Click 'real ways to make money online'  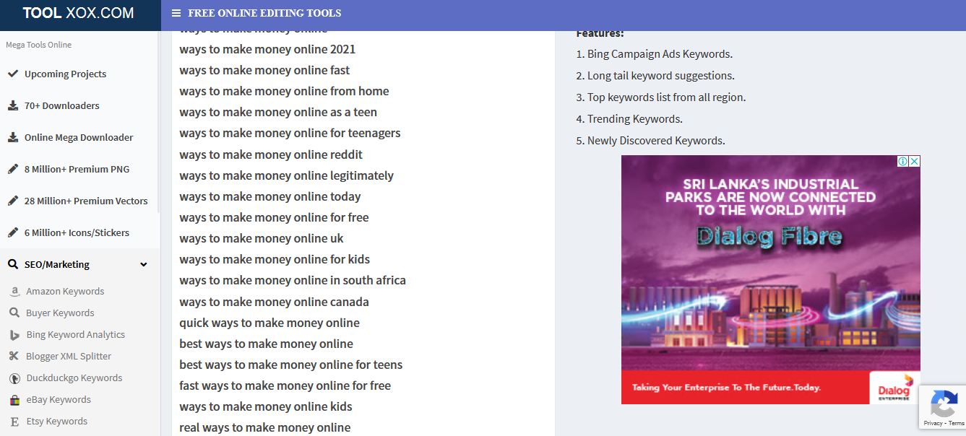[265, 427]
